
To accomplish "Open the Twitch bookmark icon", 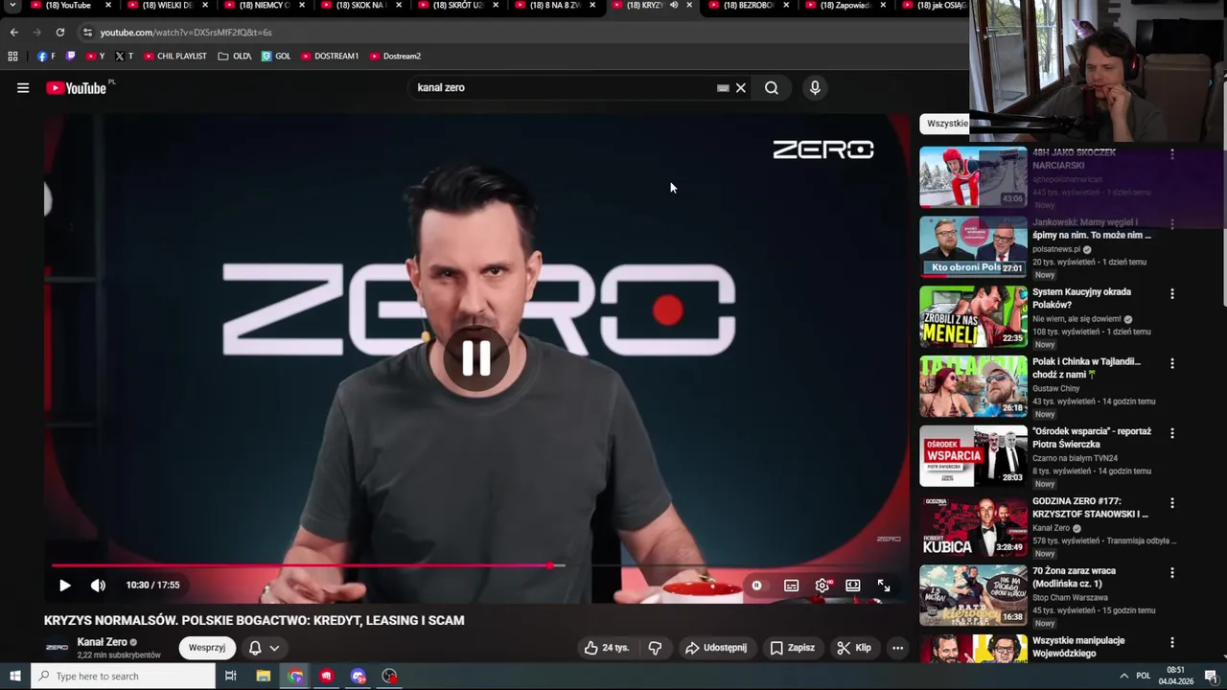I will tap(70, 57).
